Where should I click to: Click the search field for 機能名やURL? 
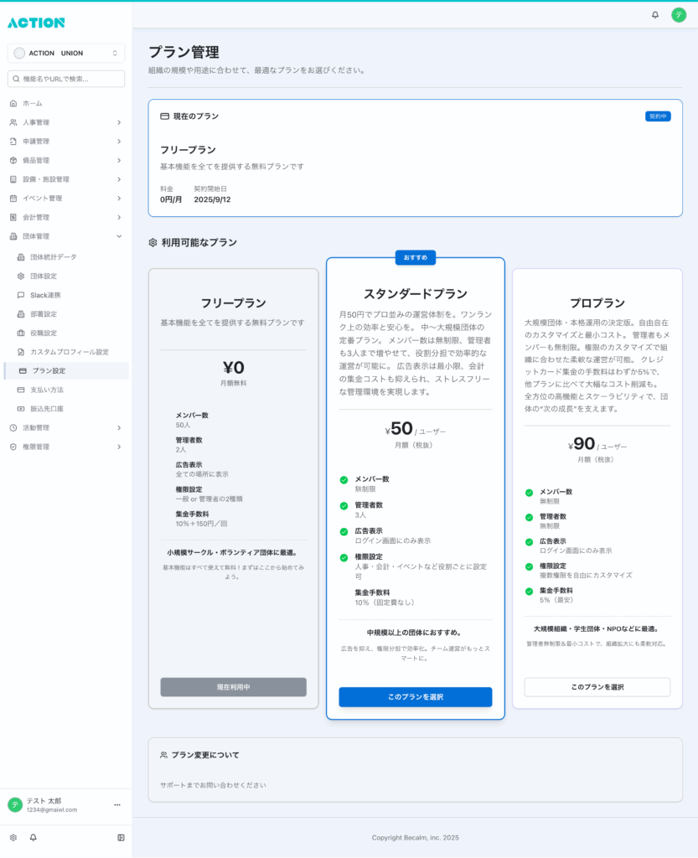(66, 79)
